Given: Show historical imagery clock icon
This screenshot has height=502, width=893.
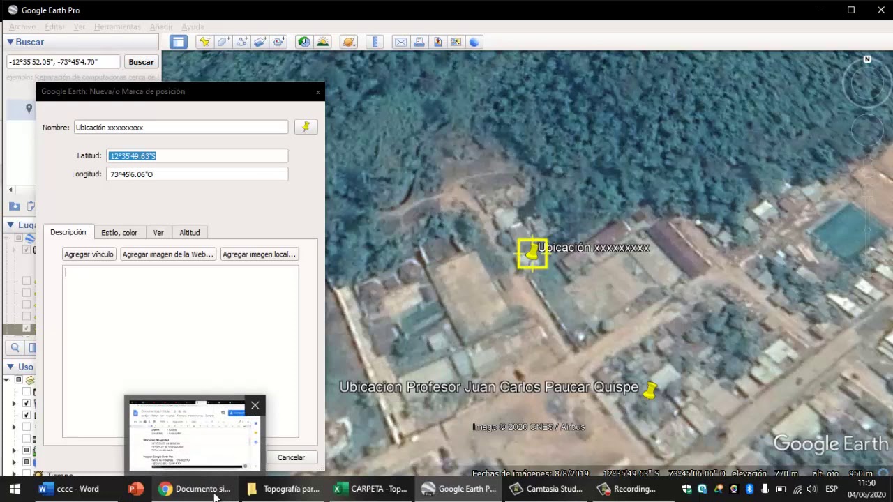Looking at the screenshot, I should (x=303, y=42).
